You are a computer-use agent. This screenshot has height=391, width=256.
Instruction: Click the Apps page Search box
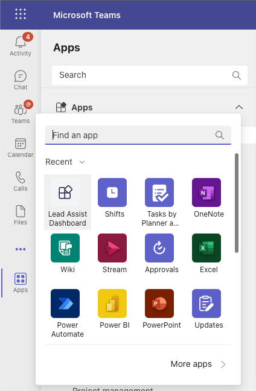(150, 75)
